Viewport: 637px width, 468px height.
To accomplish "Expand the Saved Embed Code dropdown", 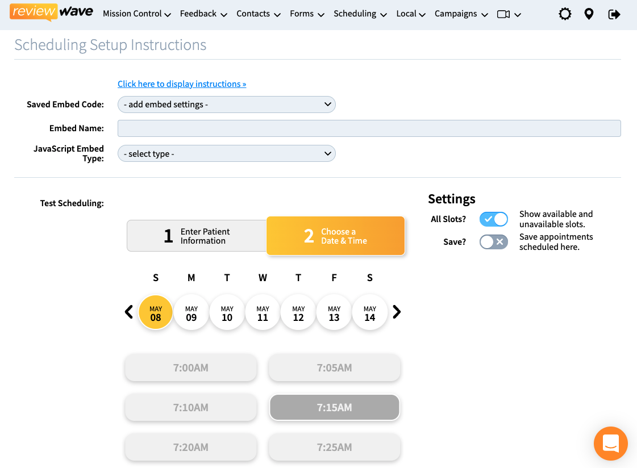I will click(226, 105).
